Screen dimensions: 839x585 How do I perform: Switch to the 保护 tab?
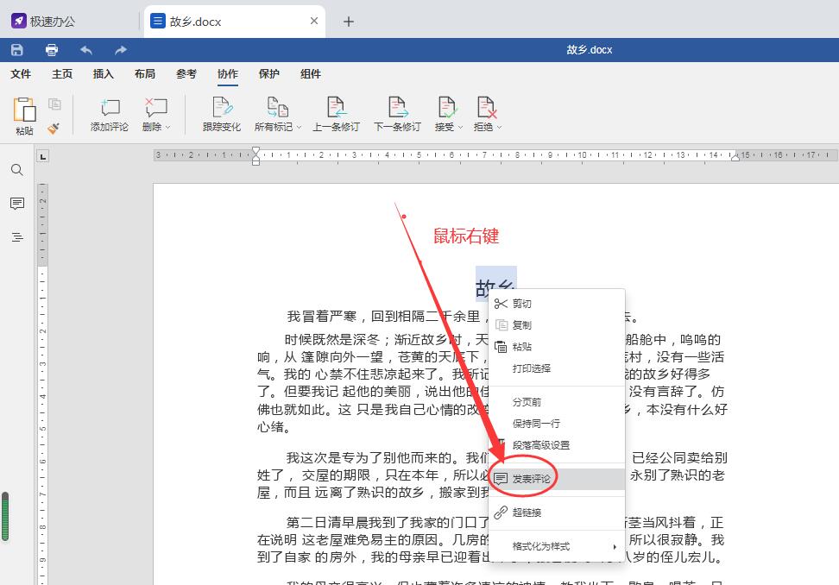269,74
